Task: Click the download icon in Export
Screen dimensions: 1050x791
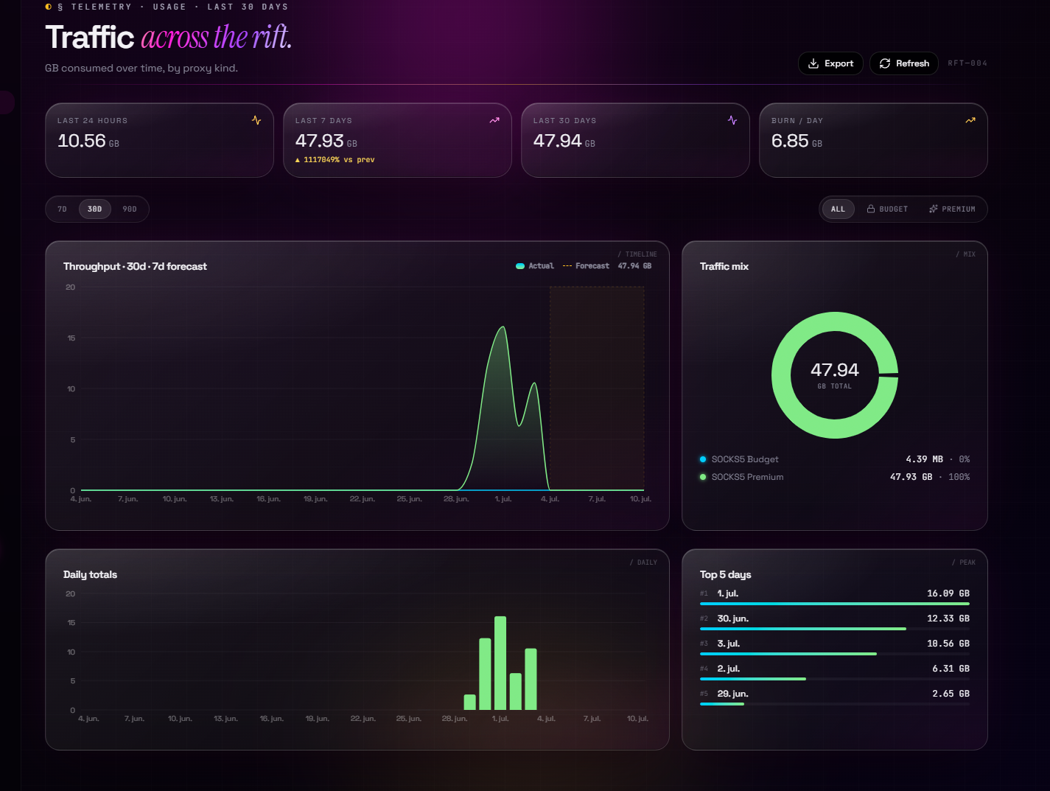Action: click(x=813, y=63)
